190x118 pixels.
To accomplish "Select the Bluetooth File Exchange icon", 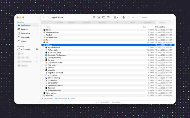I will coord(46,55).
